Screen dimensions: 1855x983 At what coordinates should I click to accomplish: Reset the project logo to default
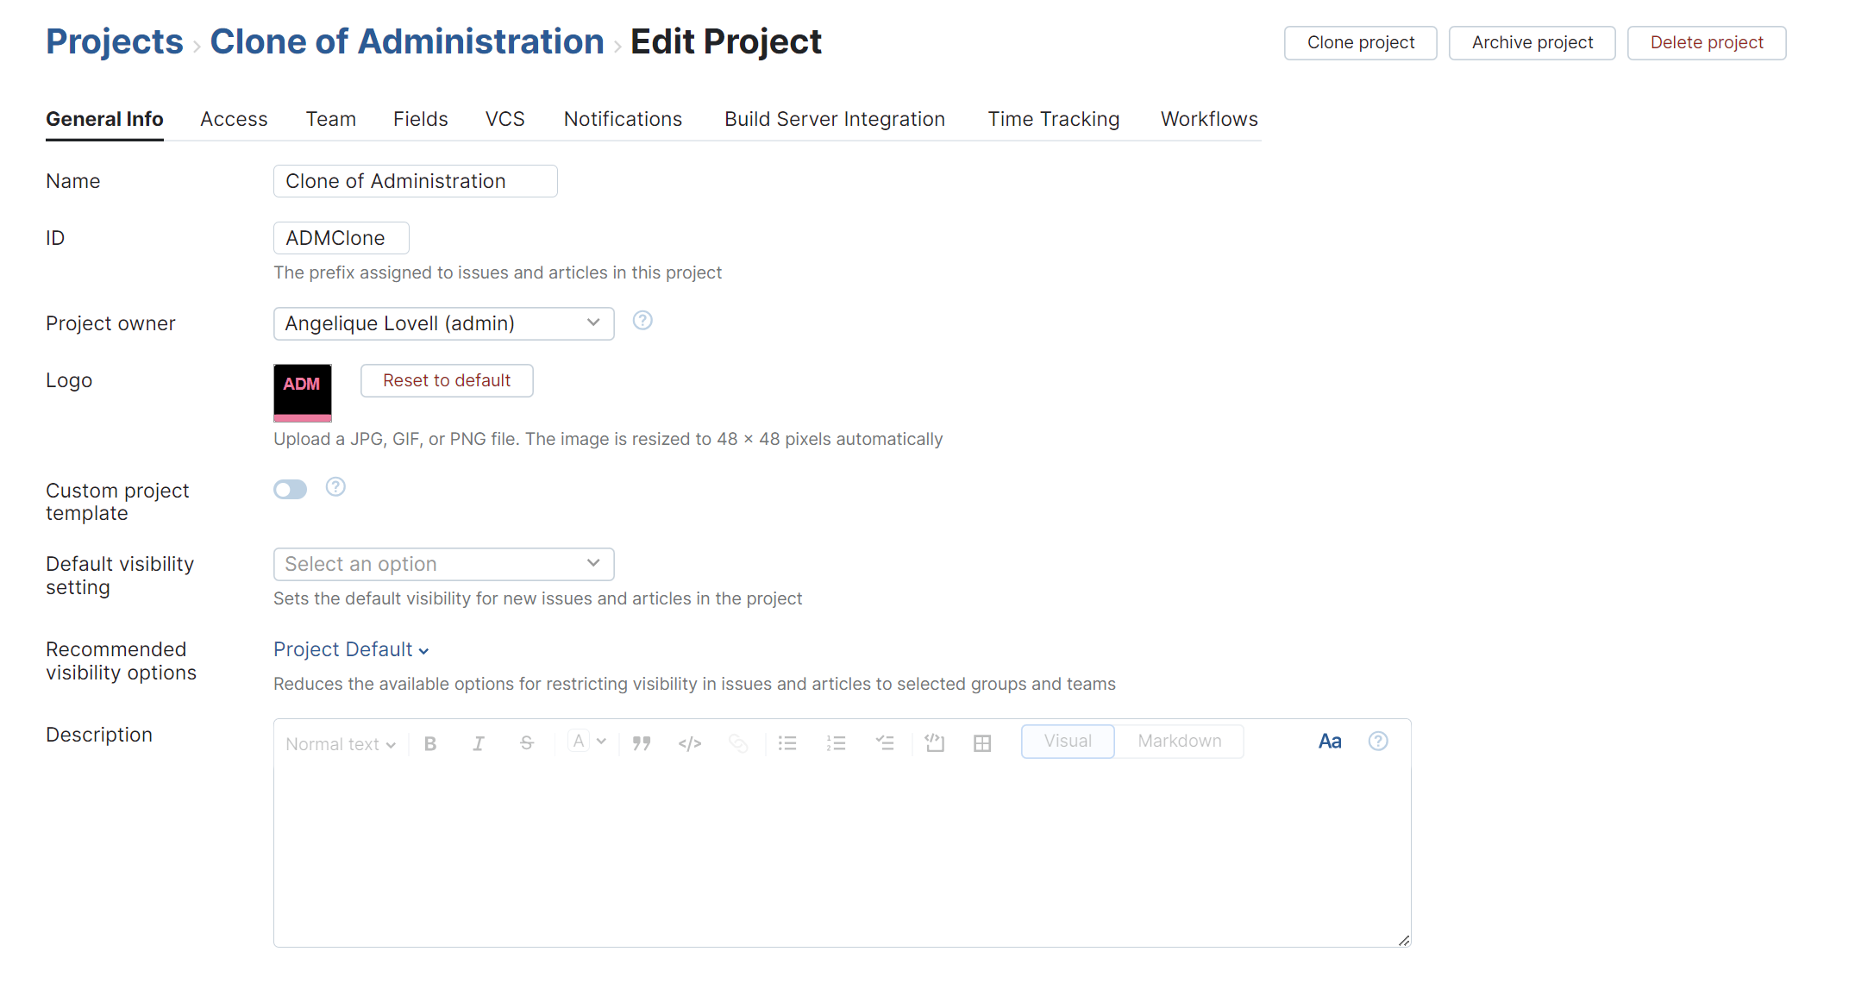tap(447, 379)
